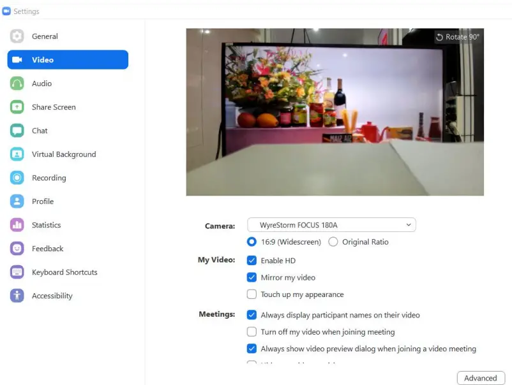Open Virtual Background settings

pos(68,154)
